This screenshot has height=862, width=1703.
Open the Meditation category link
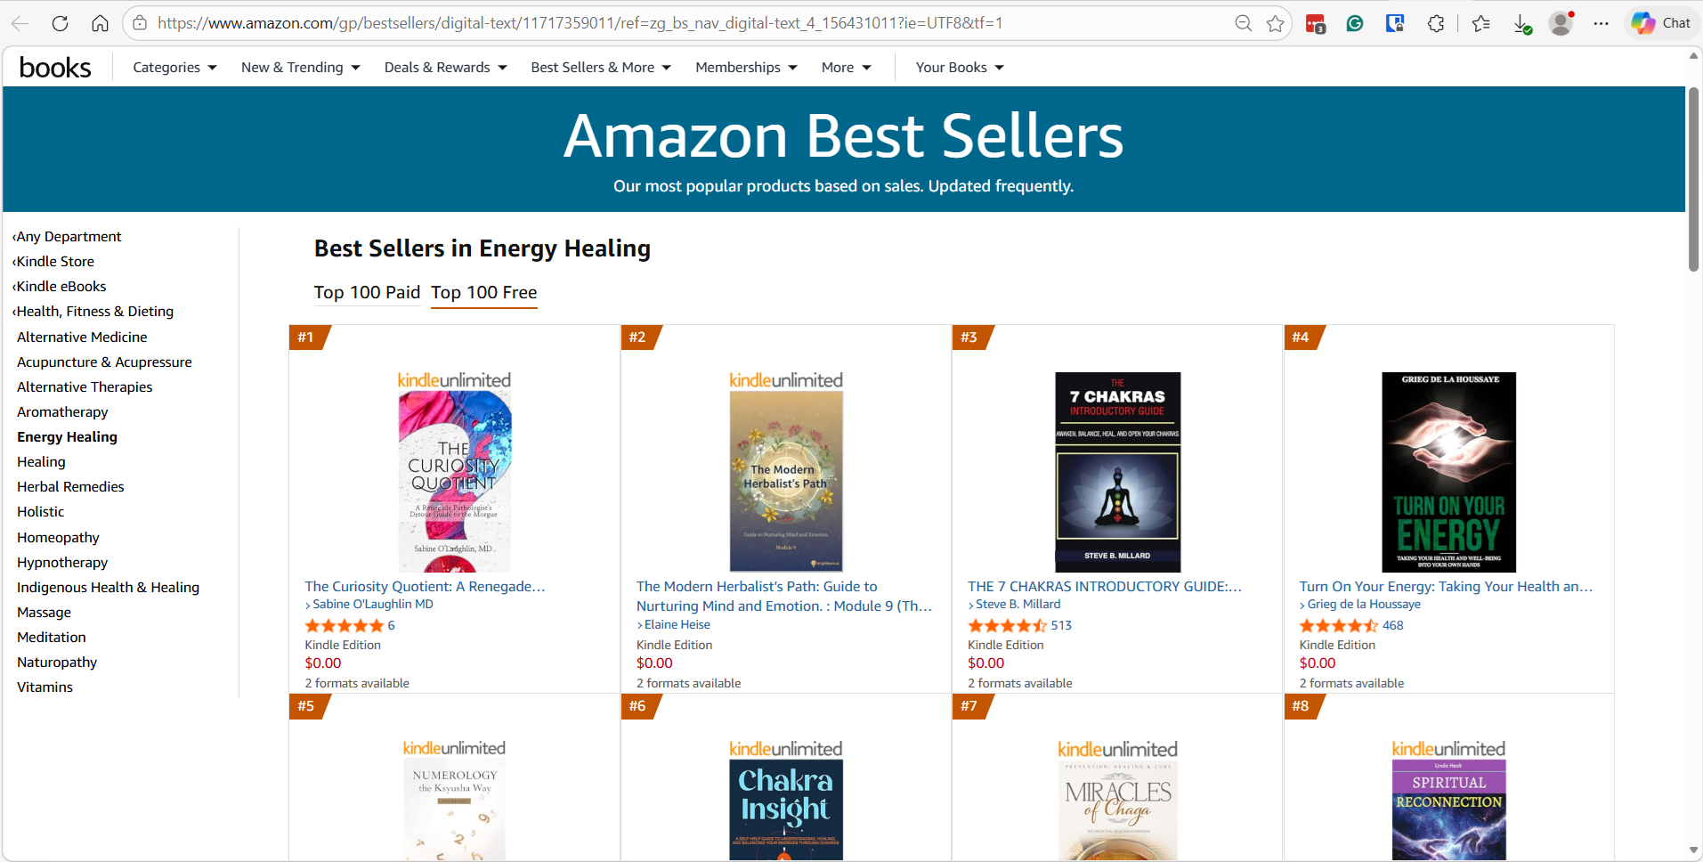click(52, 638)
